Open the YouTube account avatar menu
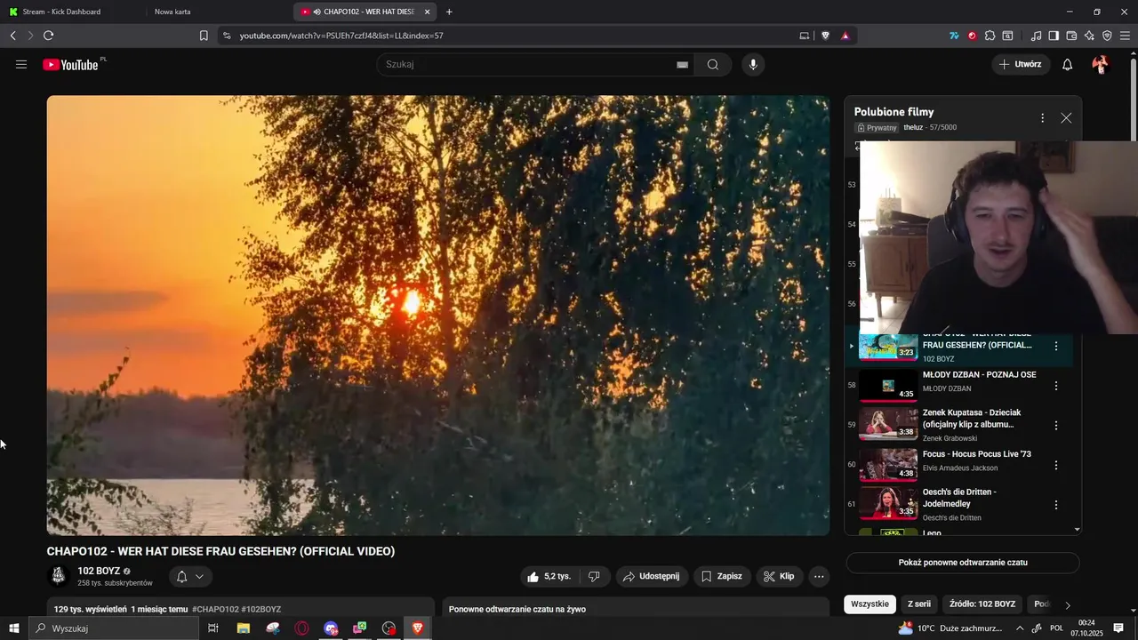 click(x=1100, y=64)
